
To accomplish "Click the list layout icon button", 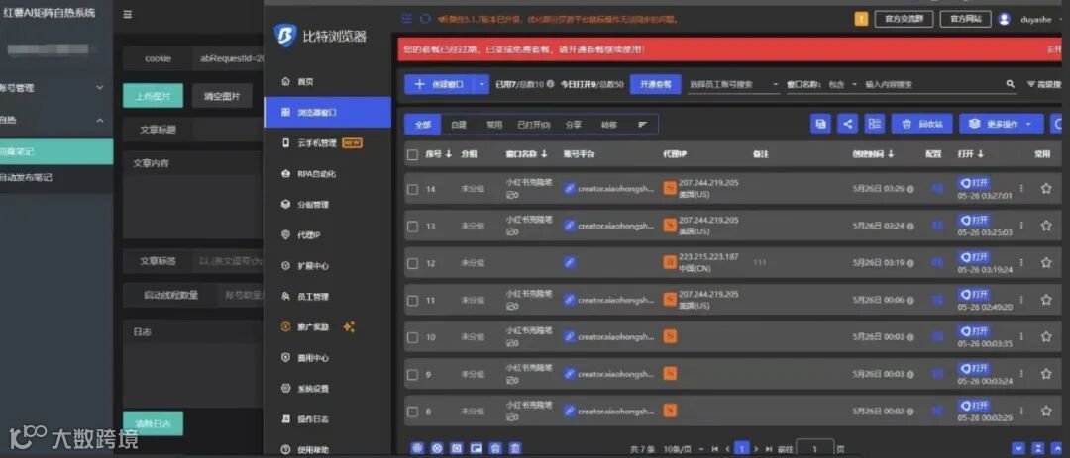I will pyautogui.click(x=874, y=124).
